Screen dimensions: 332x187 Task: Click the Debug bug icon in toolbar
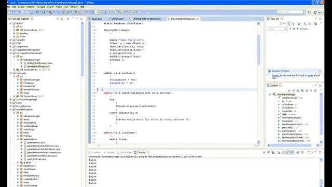[x=37, y=12]
